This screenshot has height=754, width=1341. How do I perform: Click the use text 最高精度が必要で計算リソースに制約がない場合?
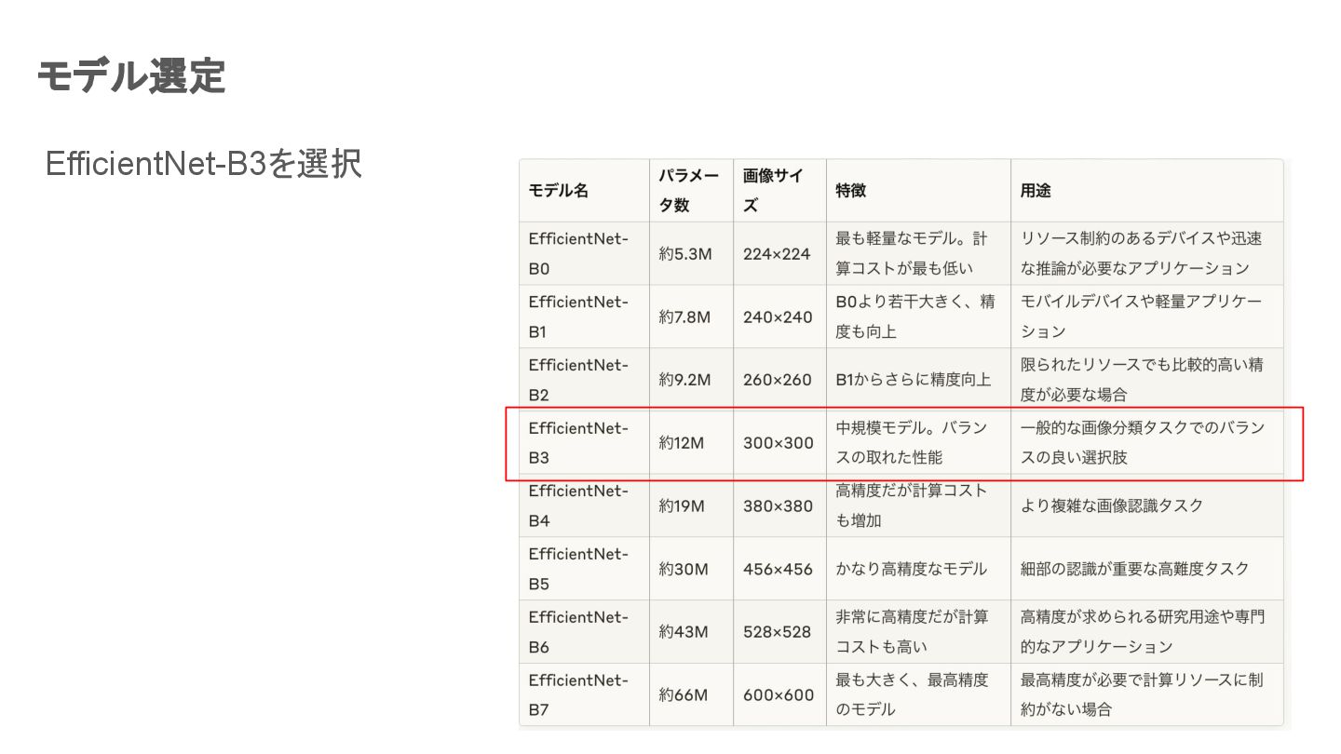tap(1142, 694)
